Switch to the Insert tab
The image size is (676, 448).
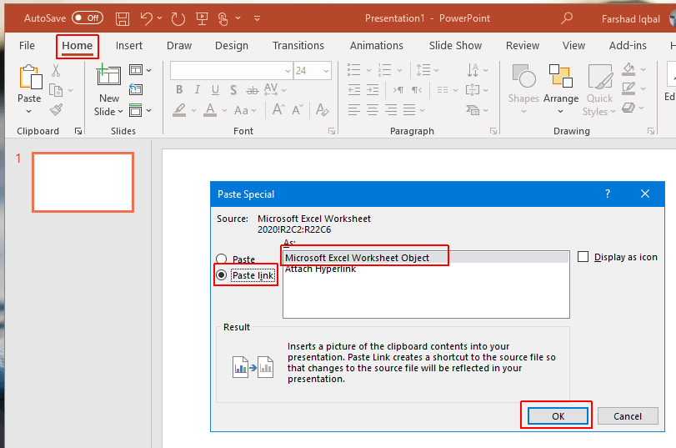click(x=129, y=45)
